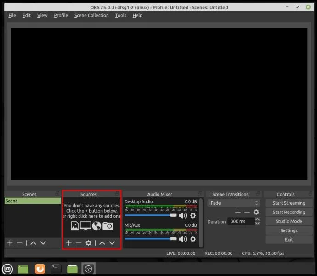The image size is (317, 276).
Task: Move source down in Sources panel
Action: pos(112,243)
